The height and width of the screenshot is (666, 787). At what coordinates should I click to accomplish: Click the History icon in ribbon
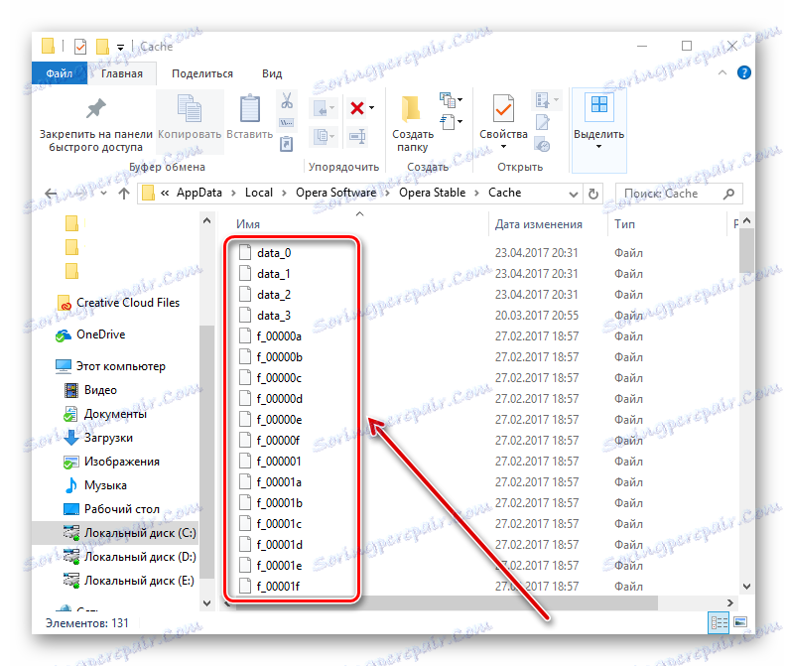pyautogui.click(x=543, y=145)
